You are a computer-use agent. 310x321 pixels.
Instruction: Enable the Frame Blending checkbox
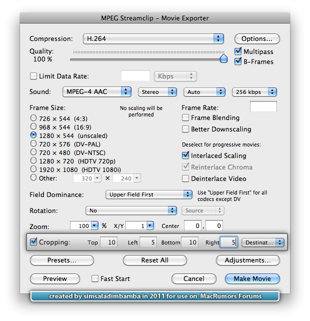[185, 117]
